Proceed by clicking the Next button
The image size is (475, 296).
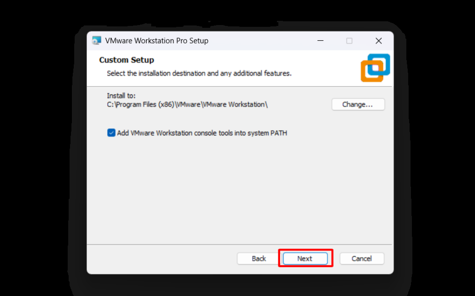(305, 258)
